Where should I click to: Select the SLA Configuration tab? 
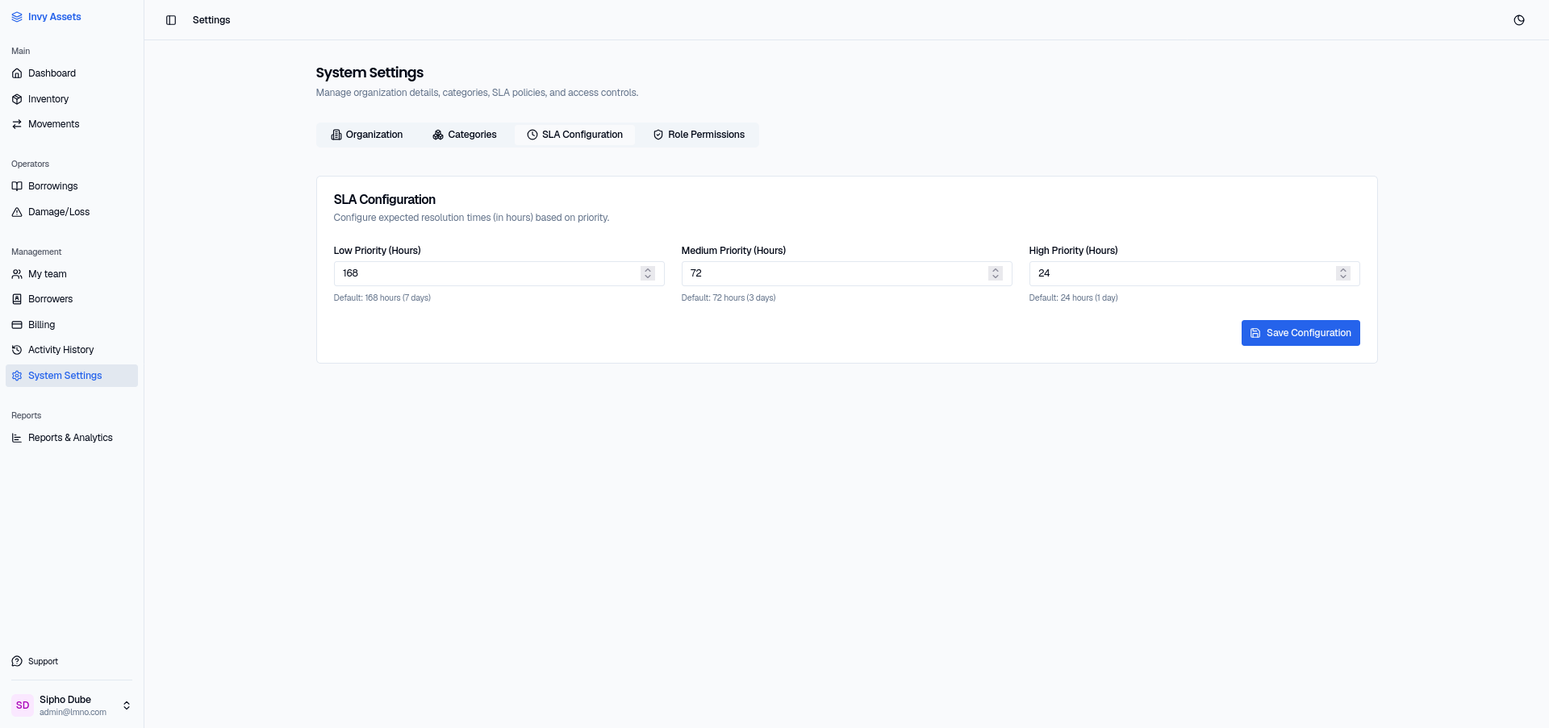click(x=574, y=135)
